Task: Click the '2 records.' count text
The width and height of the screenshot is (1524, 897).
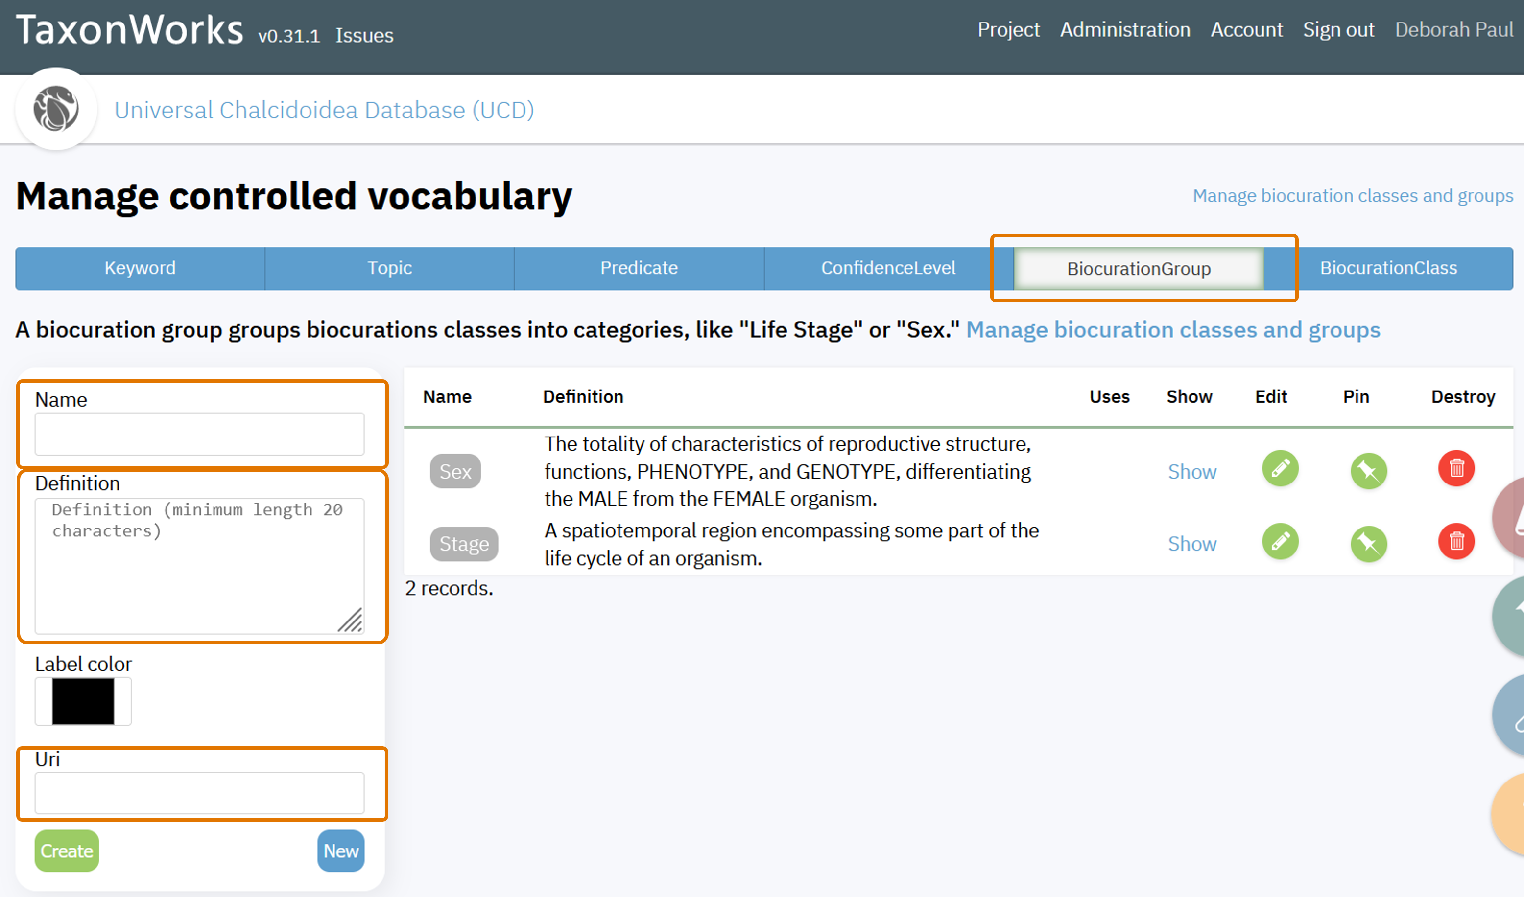Action: coord(450,588)
